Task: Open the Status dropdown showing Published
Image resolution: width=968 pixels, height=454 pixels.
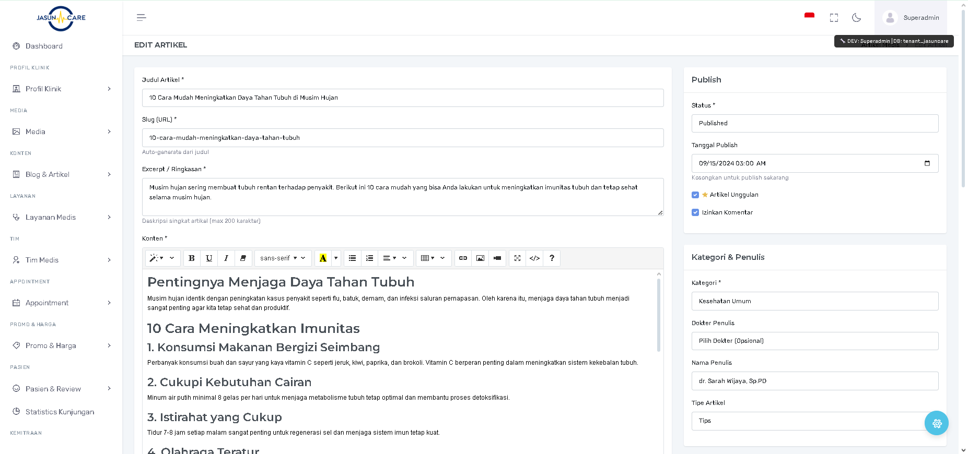Action: [x=814, y=124]
